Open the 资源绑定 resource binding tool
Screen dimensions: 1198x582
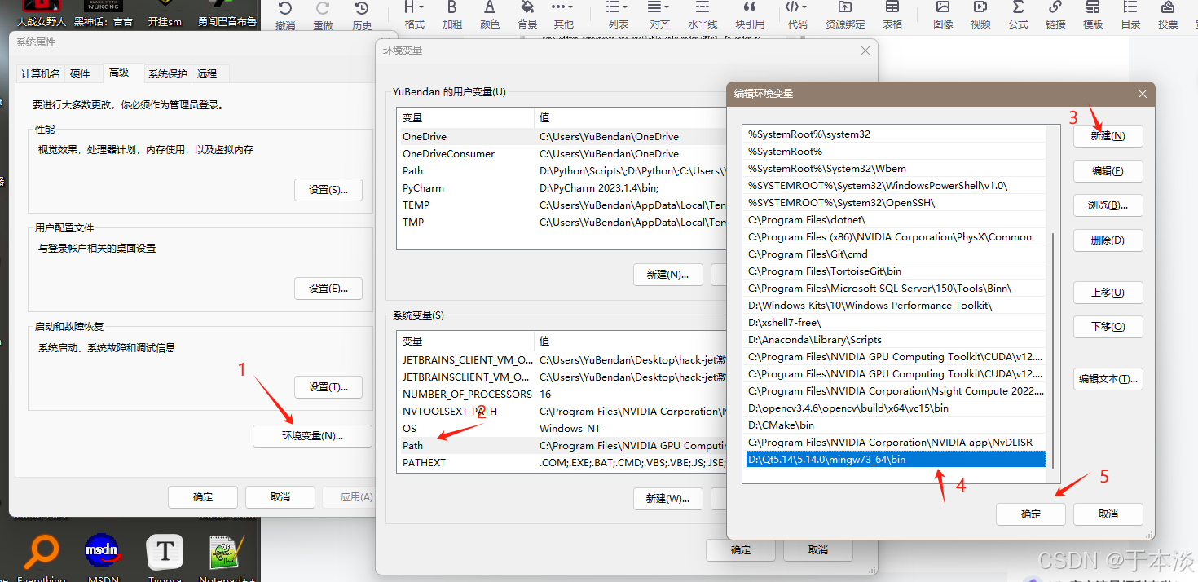pos(845,7)
